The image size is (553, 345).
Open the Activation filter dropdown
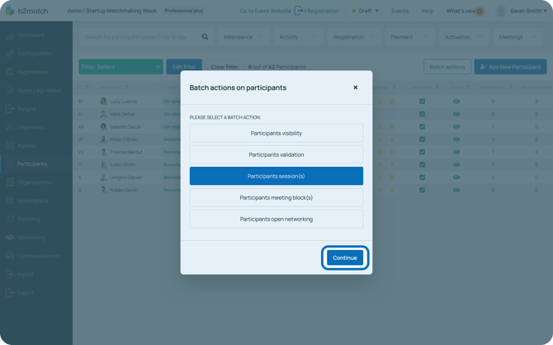coord(464,36)
